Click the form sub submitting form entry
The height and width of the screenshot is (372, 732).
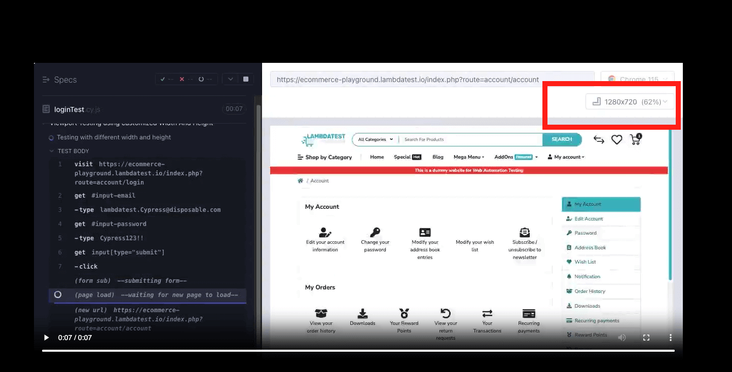[148, 281]
